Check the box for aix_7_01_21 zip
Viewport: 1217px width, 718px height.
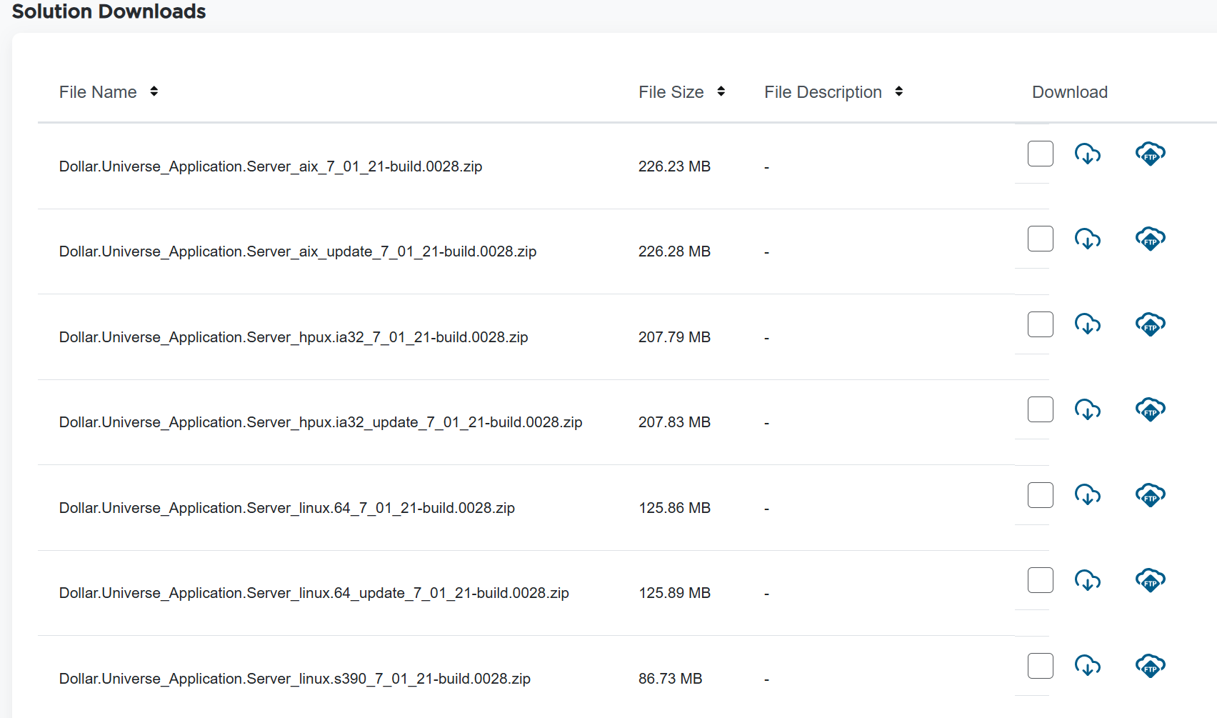click(1040, 154)
